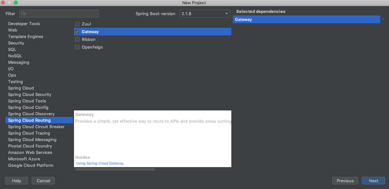
Task: Open the Security category
Action: click(16, 43)
